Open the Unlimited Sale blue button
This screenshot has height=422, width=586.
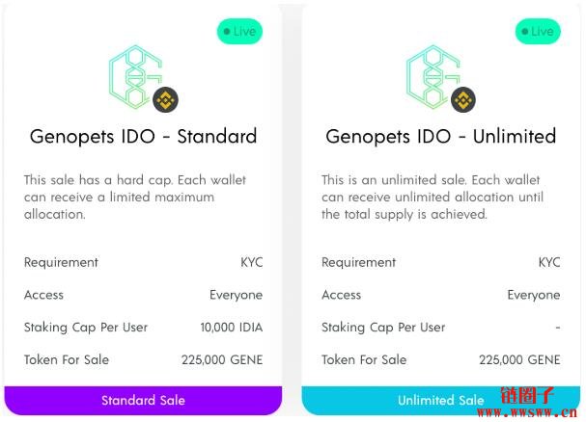point(441,401)
